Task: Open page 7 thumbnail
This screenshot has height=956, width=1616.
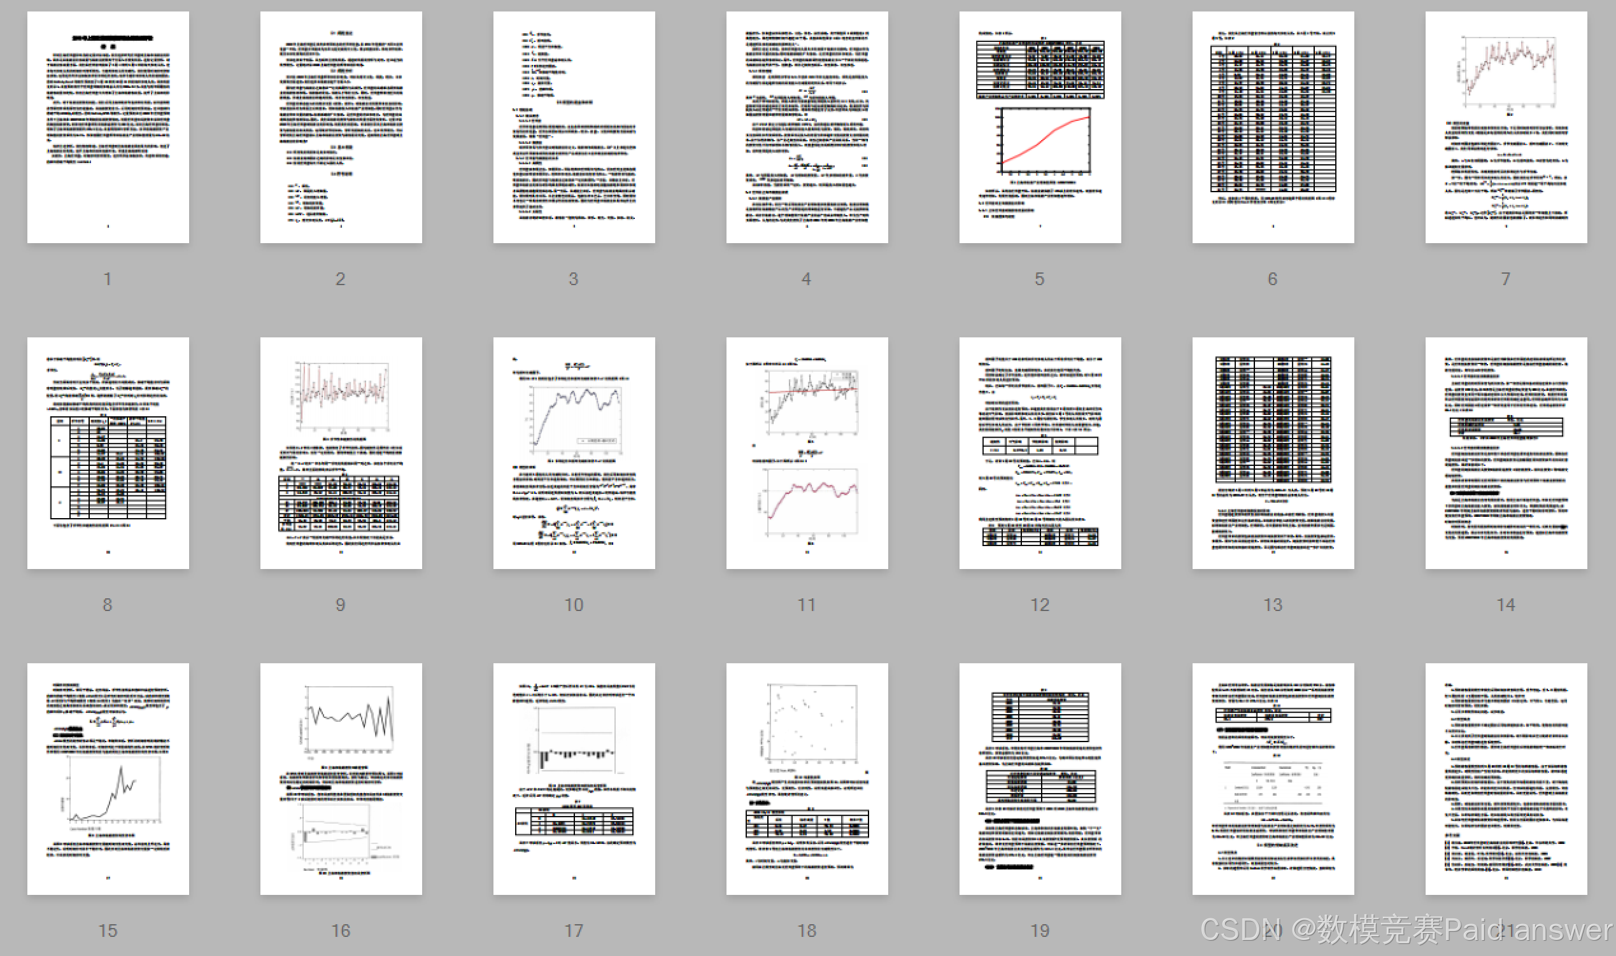Action: 1506,127
